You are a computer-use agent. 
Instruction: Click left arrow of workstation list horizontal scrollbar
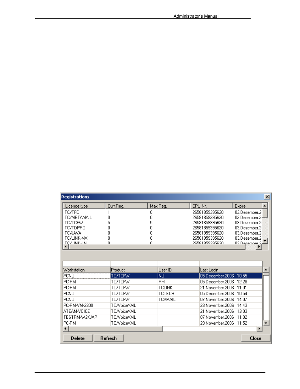[x=66, y=329]
